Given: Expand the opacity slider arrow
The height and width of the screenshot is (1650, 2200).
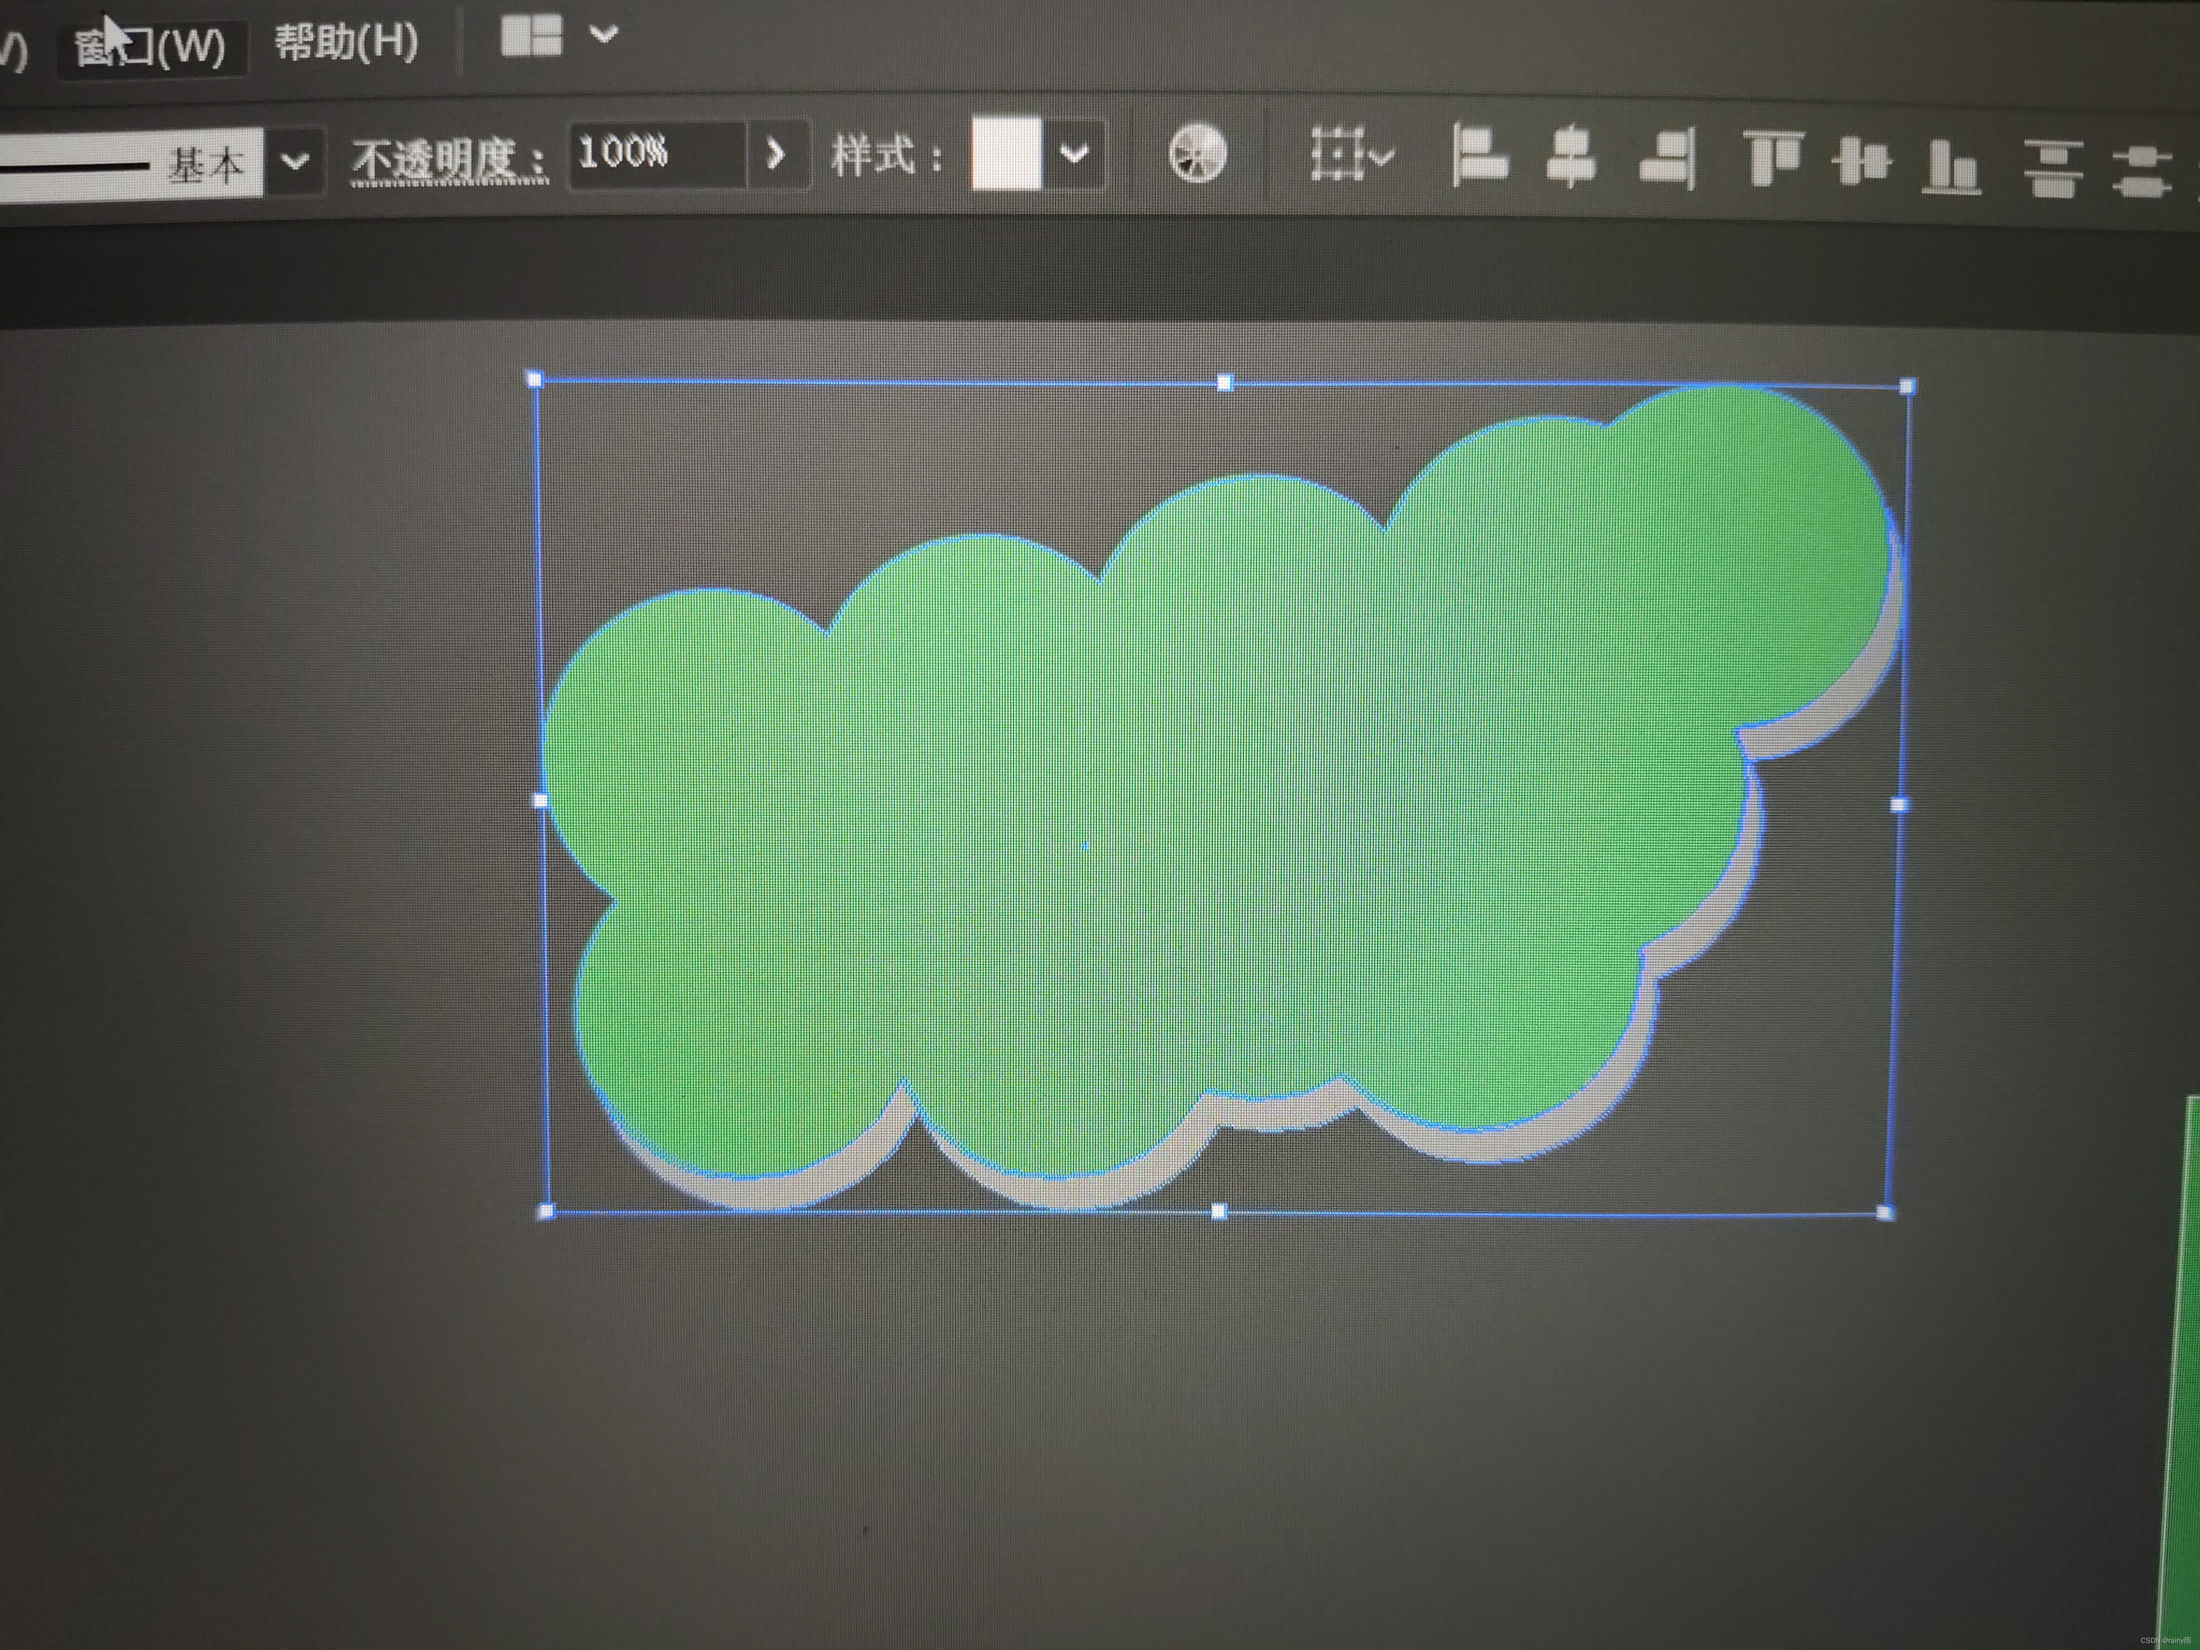Looking at the screenshot, I should point(776,154).
